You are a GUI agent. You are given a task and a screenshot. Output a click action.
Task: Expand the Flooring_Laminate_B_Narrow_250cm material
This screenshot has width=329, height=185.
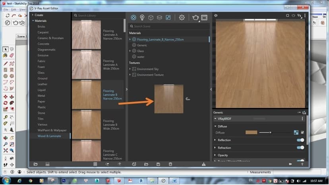point(130,39)
